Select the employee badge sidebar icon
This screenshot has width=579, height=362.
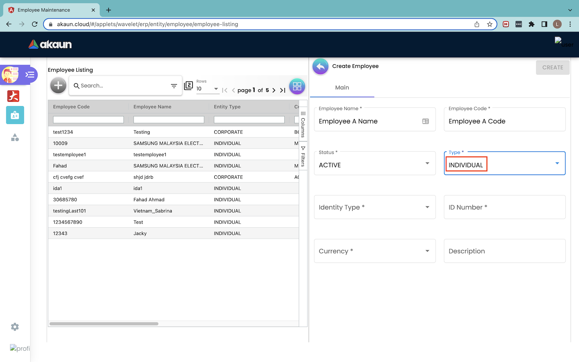[15, 115]
